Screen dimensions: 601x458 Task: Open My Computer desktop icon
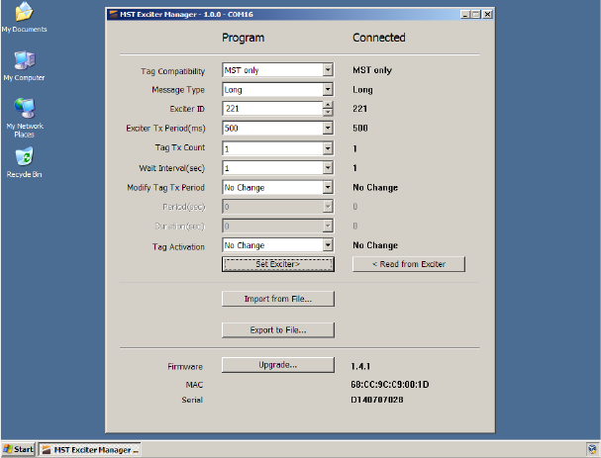coord(24,66)
